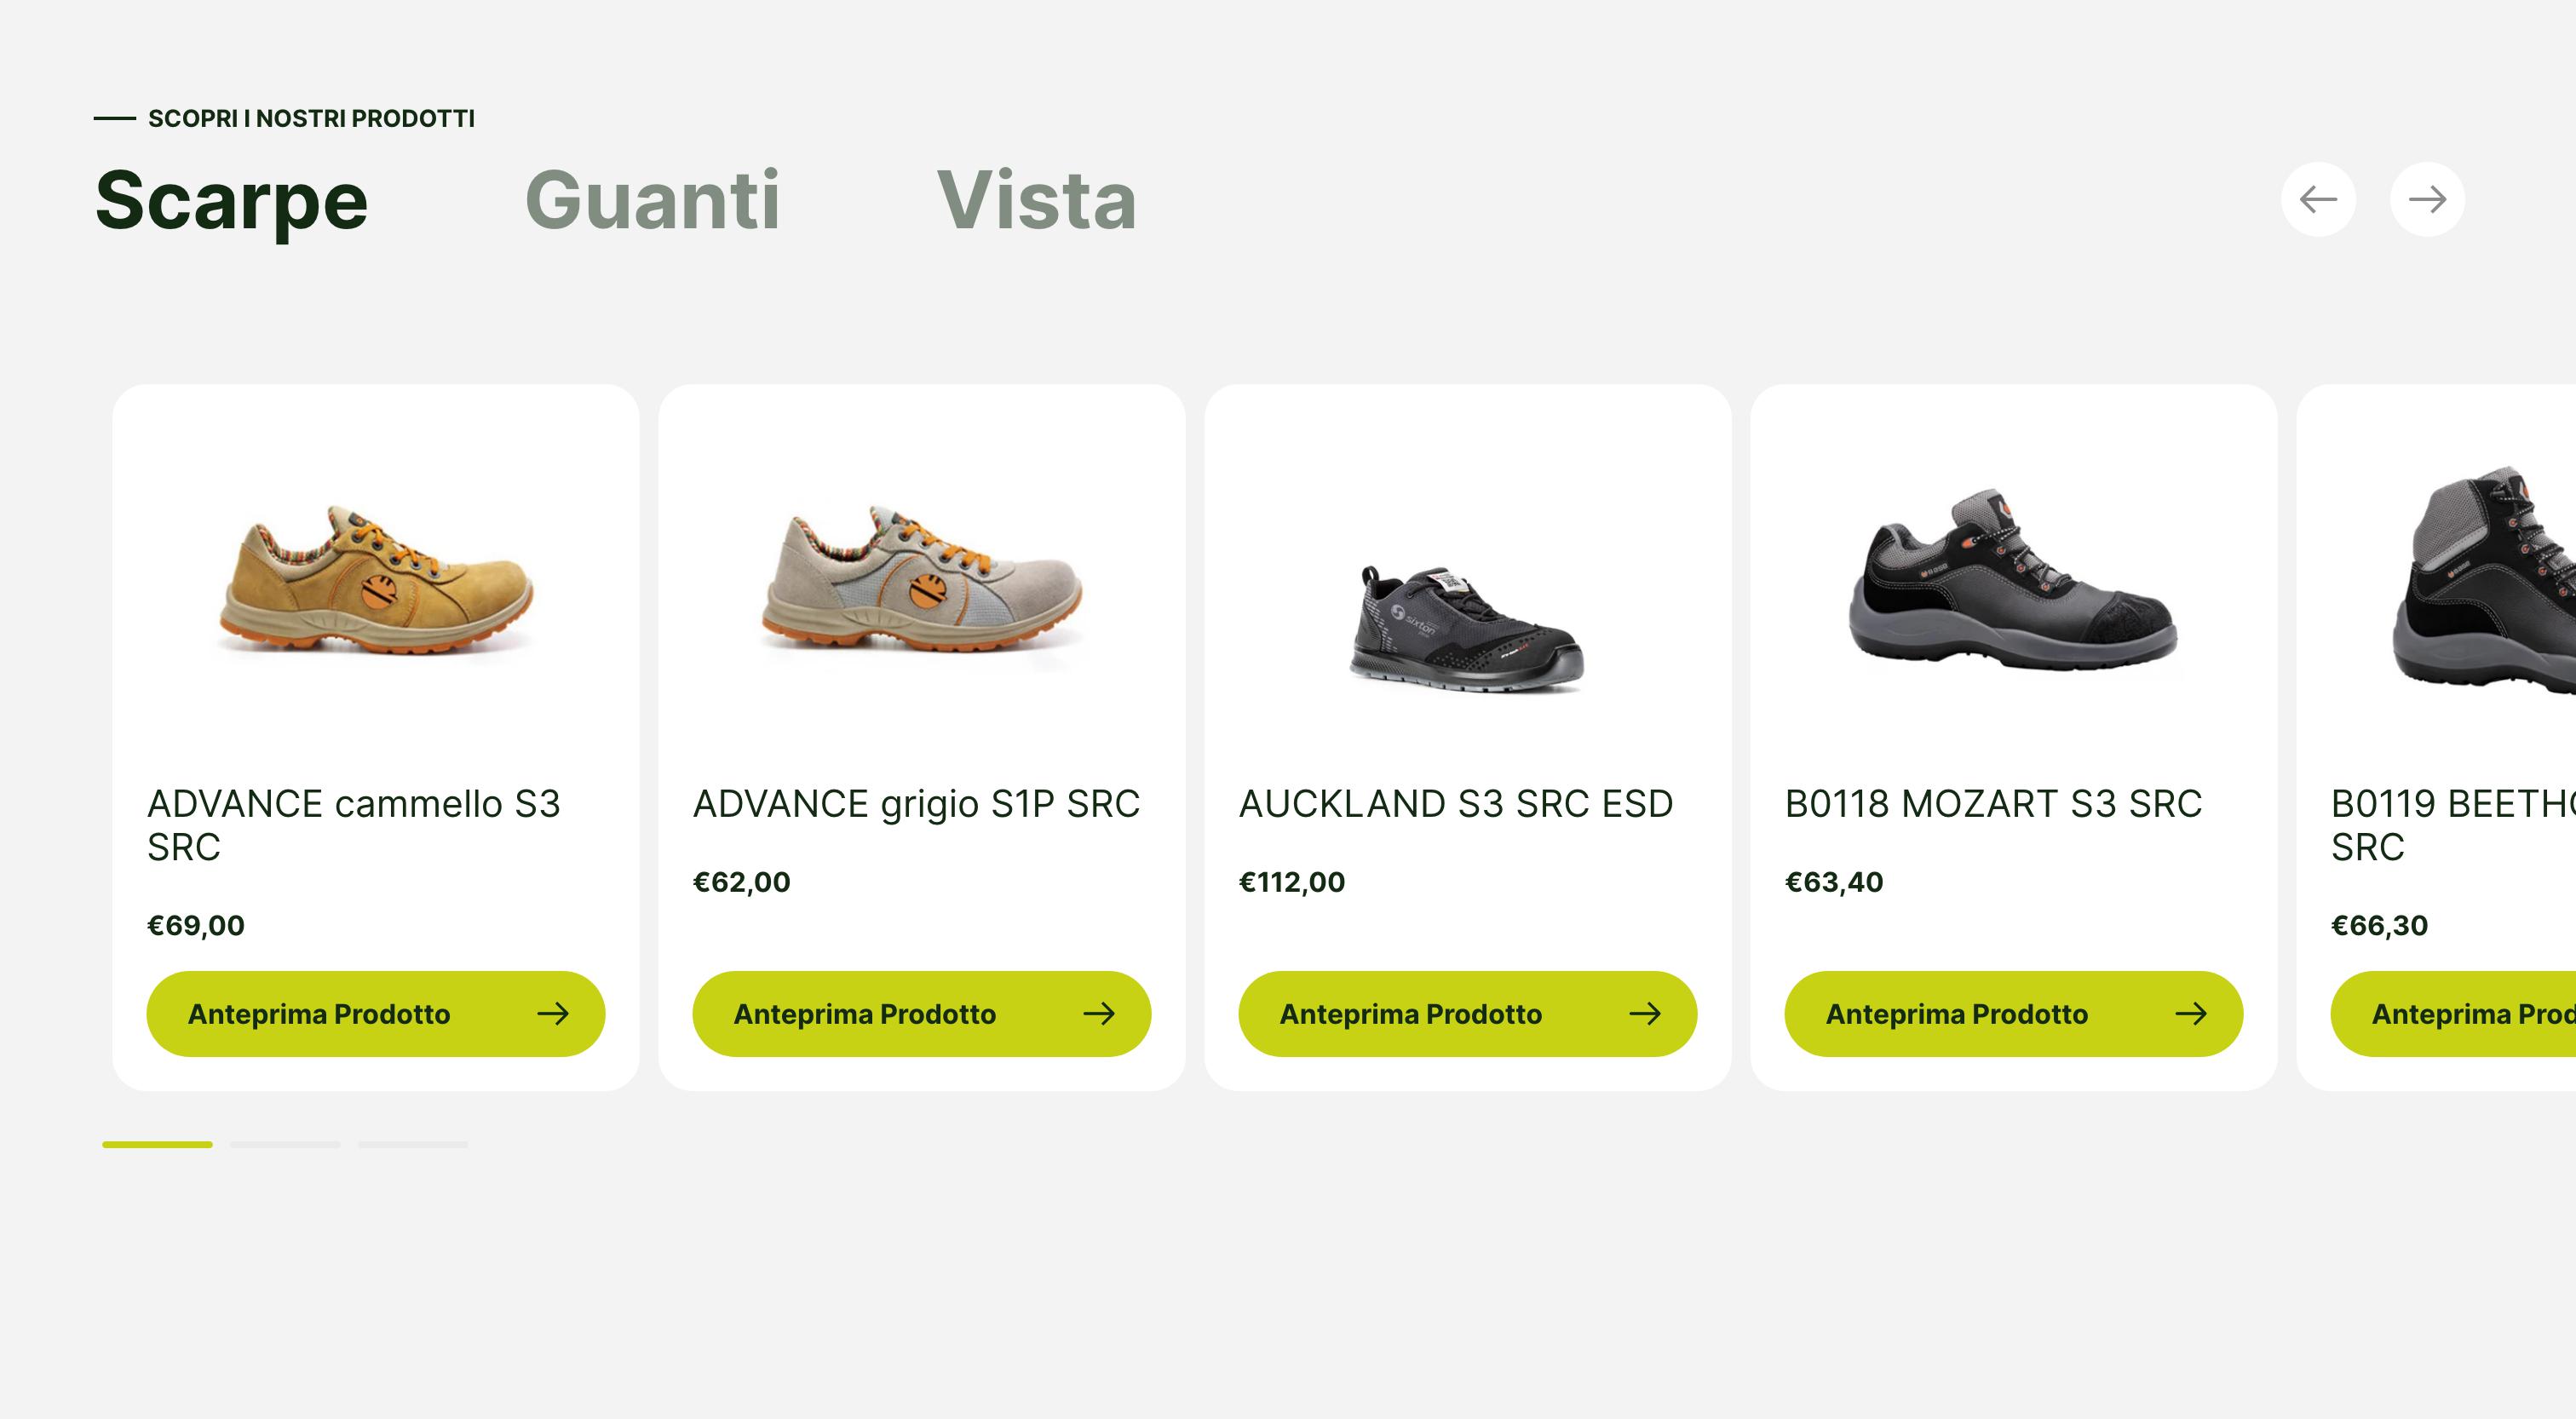Screen dimensions: 2576x1419
Task: Preview the ADVANCE grigio S1P SRC product
Action: 921,1013
